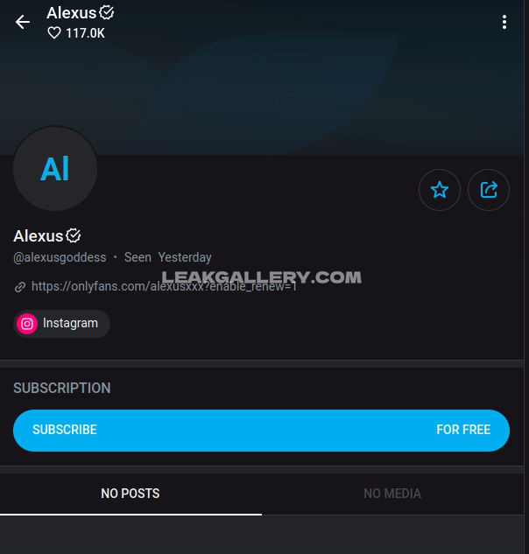Screen dimensions: 529x554
Task: Share profile using the share icon
Action: tap(489, 190)
